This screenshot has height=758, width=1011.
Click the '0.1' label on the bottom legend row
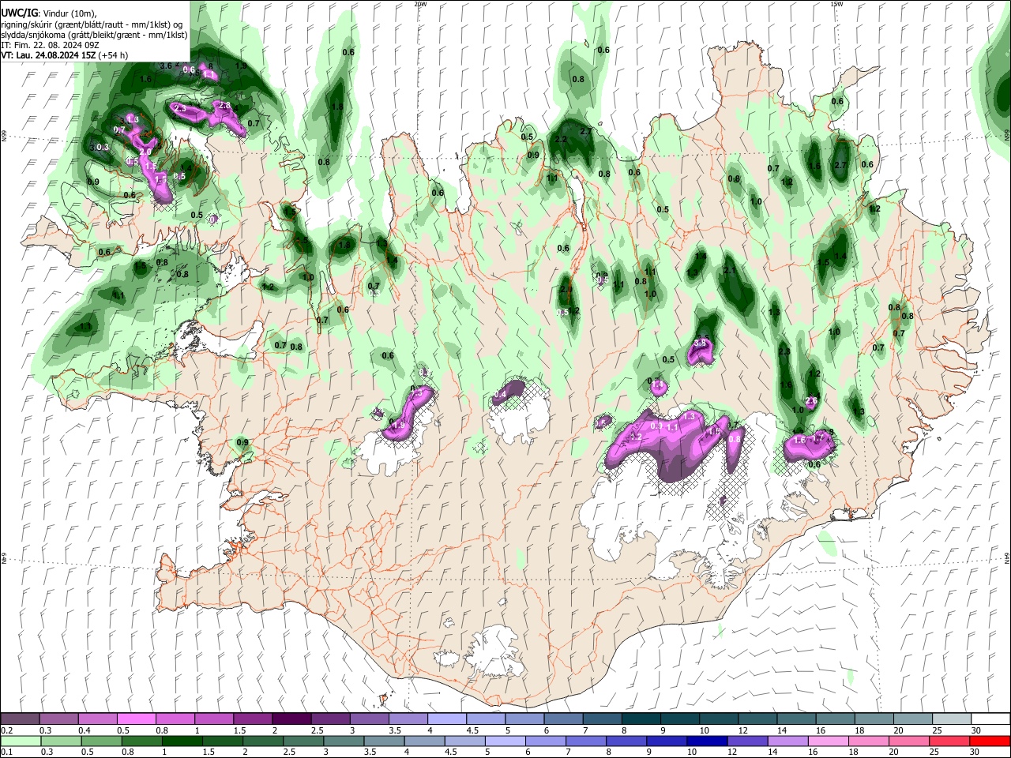tap(7, 752)
